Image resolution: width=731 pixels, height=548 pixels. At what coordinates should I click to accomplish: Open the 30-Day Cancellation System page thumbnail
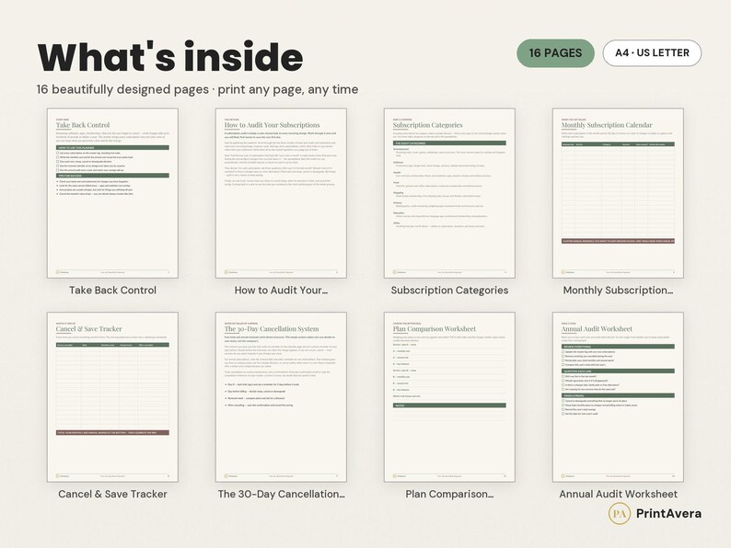point(281,397)
